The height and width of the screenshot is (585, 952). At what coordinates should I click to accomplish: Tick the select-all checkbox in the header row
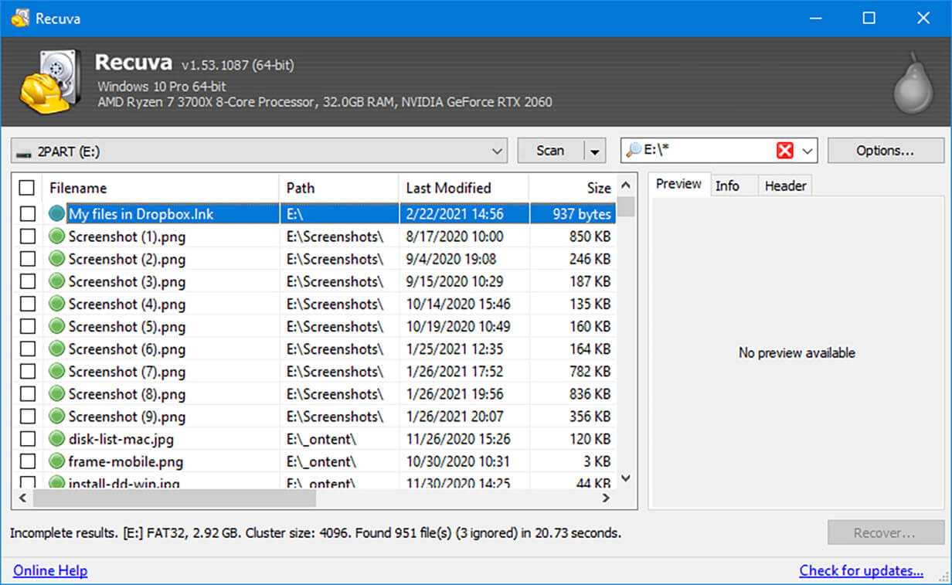[27, 188]
